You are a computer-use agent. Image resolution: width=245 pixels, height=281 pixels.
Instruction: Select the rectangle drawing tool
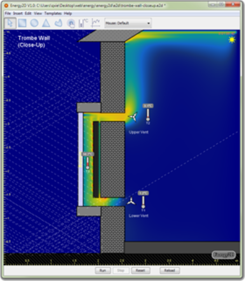click(x=22, y=23)
